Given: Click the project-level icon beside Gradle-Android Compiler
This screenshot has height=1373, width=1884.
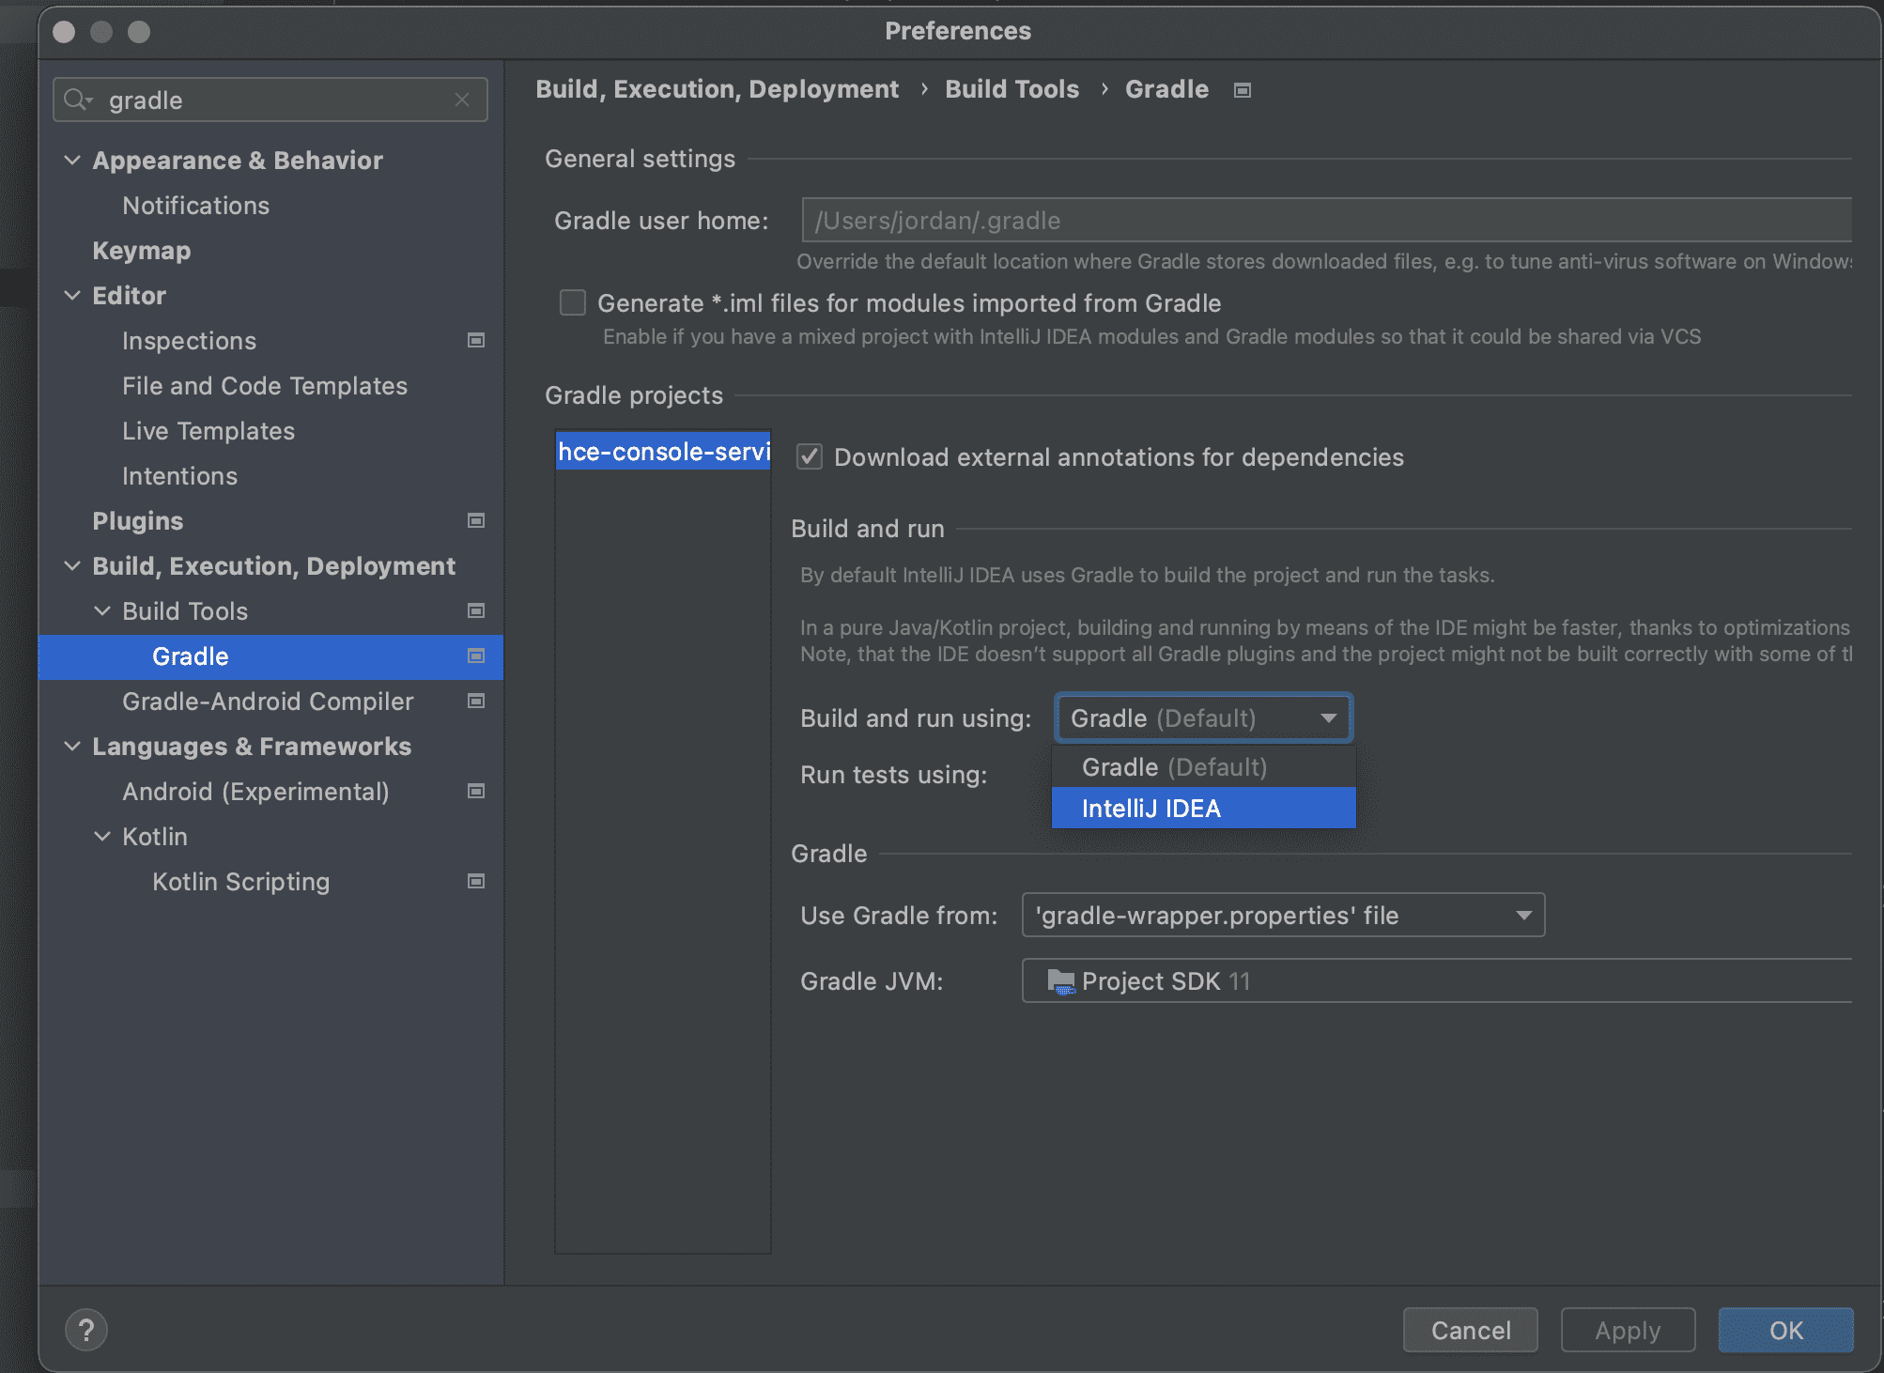Looking at the screenshot, I should pyautogui.click(x=476, y=701).
